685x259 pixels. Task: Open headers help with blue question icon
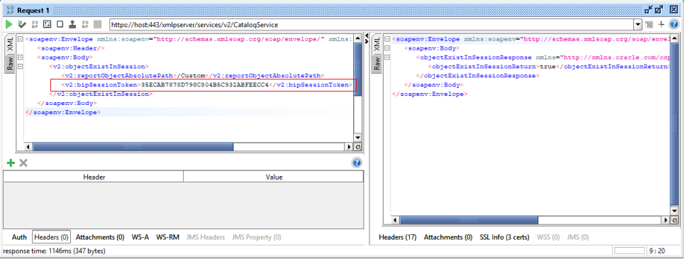pos(357,163)
